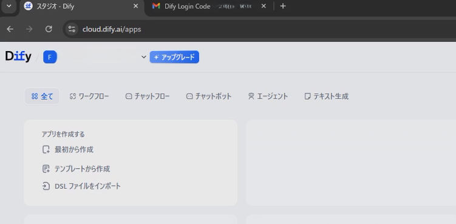Click the アップグレード upgrade button
456x224 pixels.
coord(174,57)
